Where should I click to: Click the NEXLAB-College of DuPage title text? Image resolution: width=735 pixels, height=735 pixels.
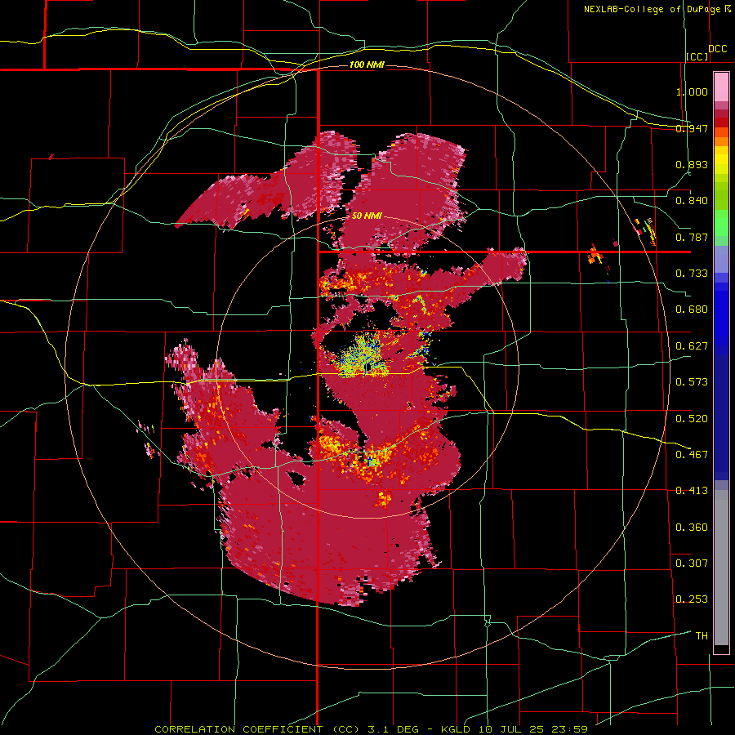652,9
